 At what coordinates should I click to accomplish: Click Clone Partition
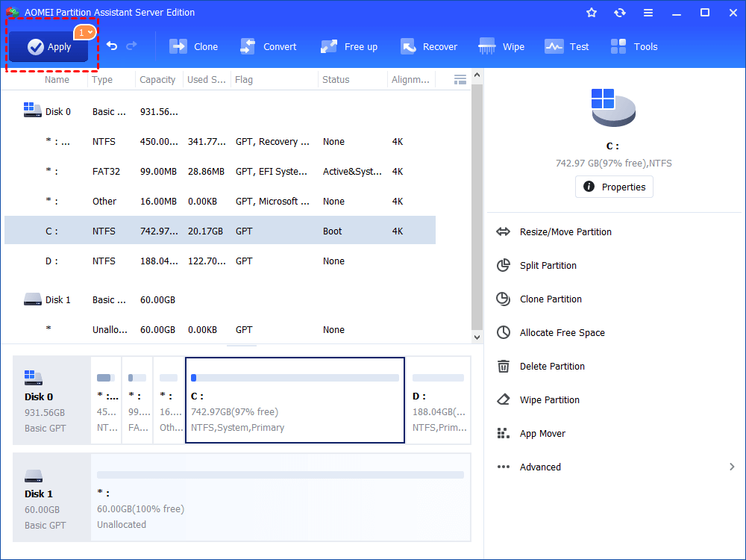551,299
